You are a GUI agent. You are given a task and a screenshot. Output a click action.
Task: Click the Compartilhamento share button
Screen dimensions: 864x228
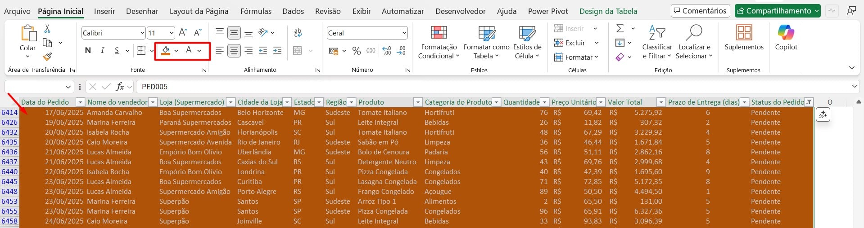[x=777, y=11]
